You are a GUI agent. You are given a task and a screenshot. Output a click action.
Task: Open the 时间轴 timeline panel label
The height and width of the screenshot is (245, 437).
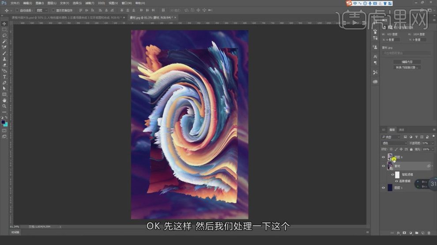pos(15,232)
